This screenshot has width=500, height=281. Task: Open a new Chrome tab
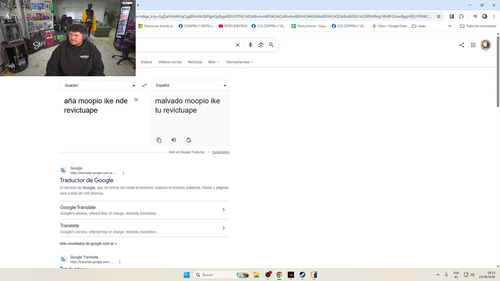tap(138, 5)
